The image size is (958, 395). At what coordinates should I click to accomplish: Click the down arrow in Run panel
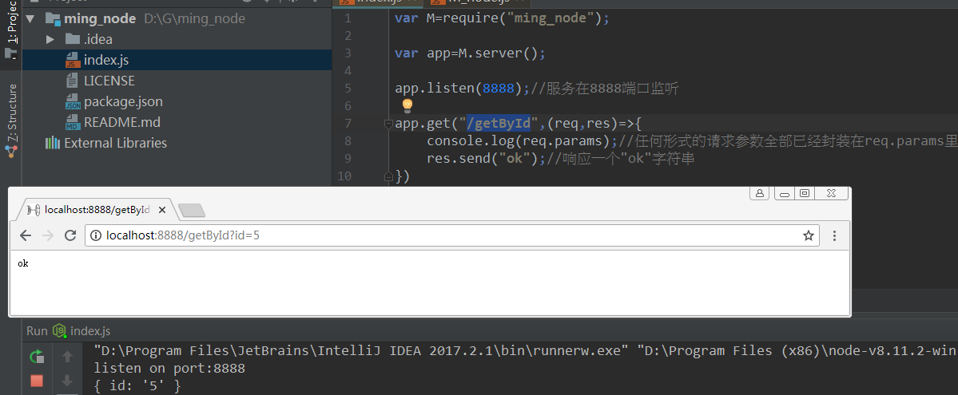click(68, 381)
